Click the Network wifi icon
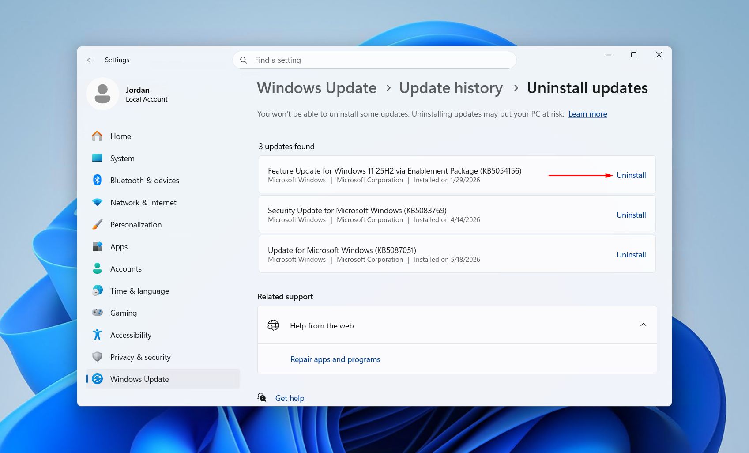 coord(97,202)
